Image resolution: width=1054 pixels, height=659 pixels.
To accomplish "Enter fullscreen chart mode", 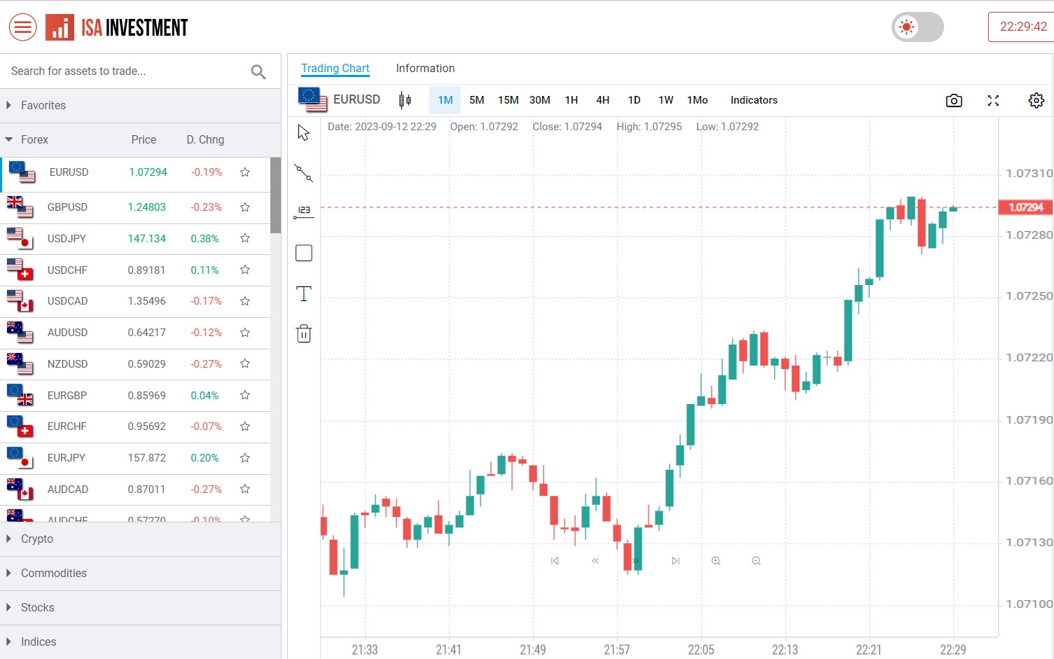I will (x=993, y=101).
